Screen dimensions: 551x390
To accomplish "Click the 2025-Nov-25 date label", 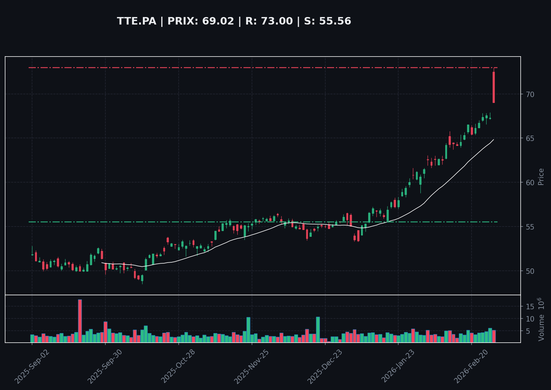I will pyautogui.click(x=252, y=366).
